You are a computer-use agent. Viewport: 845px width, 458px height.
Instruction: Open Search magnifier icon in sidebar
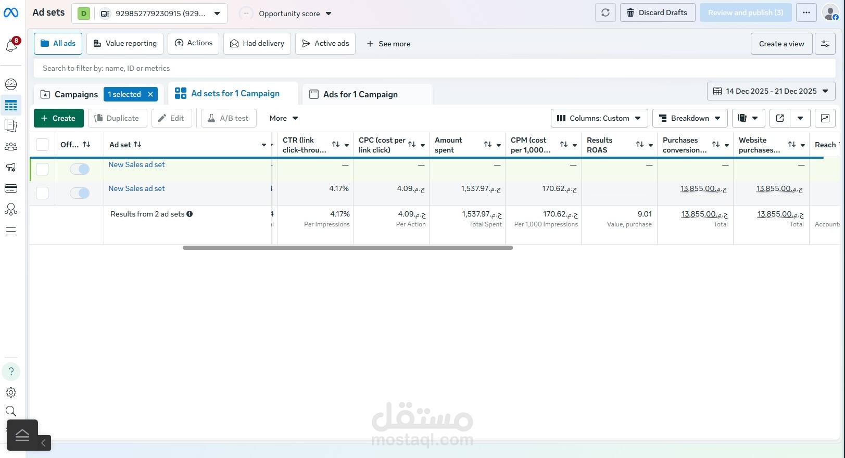[x=11, y=411]
